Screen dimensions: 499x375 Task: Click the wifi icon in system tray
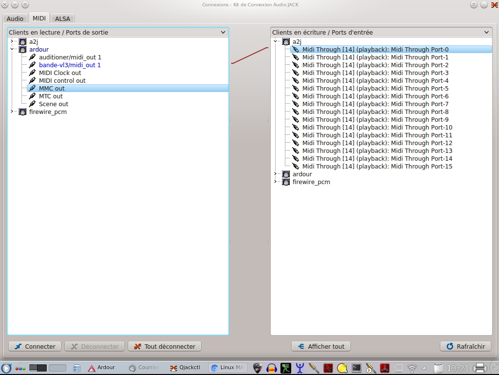[412, 368]
